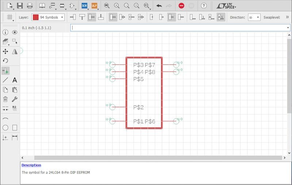Image resolution: width=292 pixels, height=185 pixels.
Task: Select the Dimension tool
Action: pos(15,137)
